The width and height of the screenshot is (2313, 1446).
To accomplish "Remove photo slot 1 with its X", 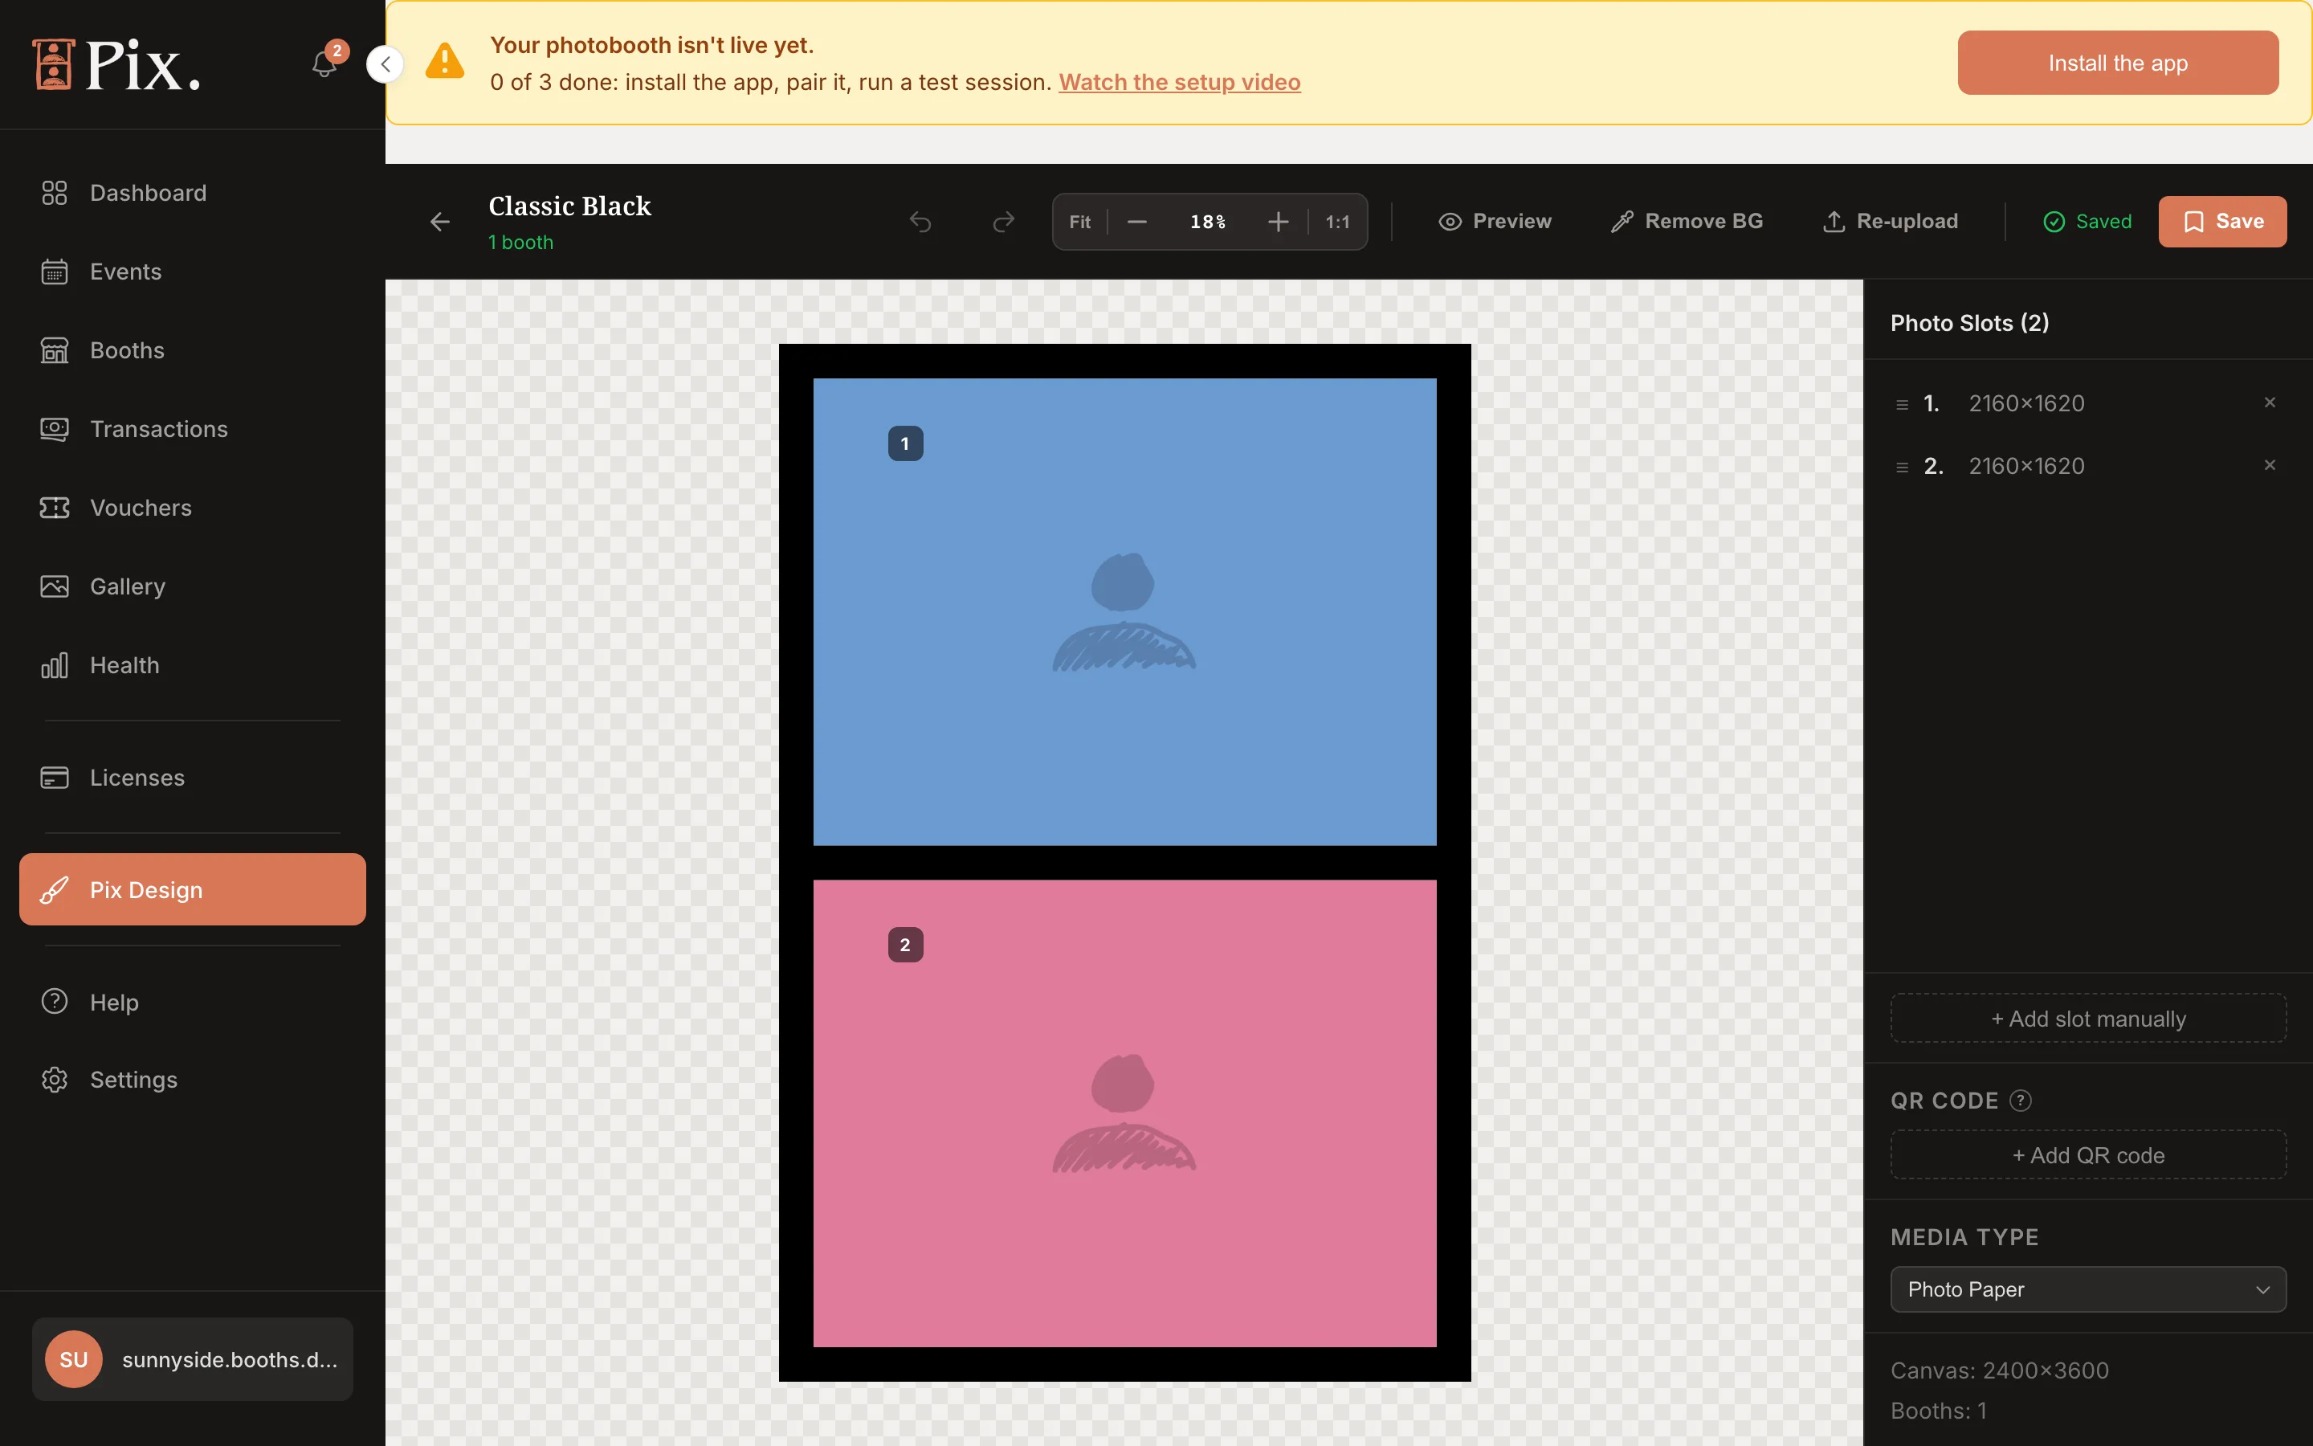I will [2270, 402].
